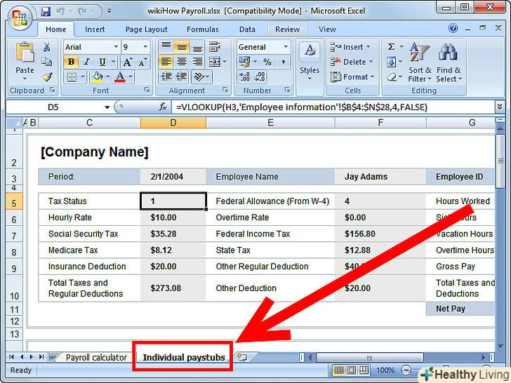Click the Wrap Text icon
Viewport: 511px width, 383px height.
pyautogui.click(x=215, y=47)
